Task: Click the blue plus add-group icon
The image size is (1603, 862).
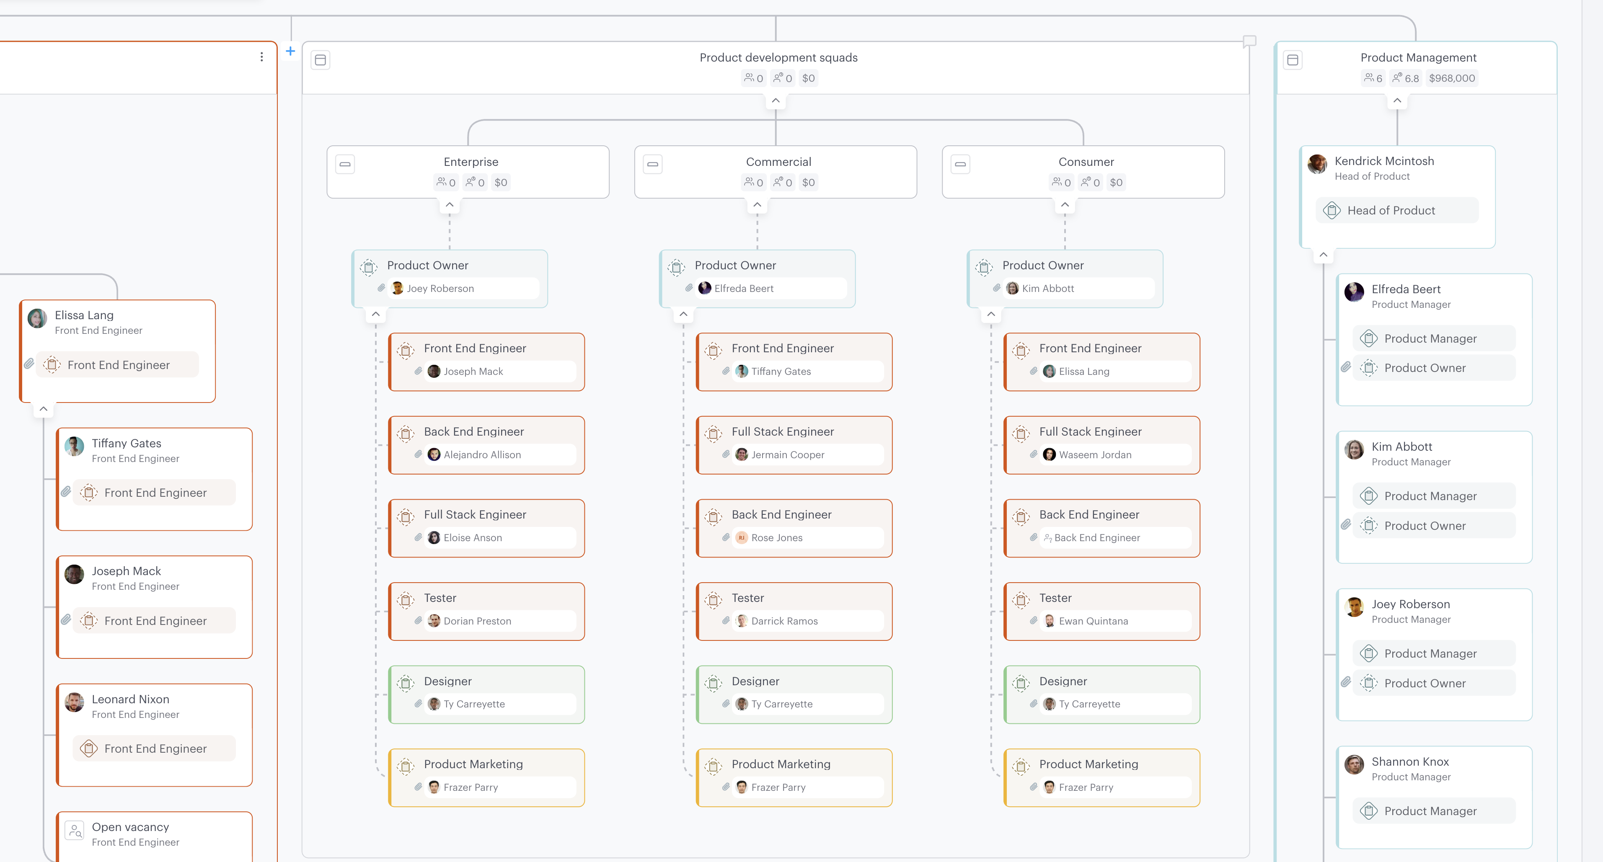Action: coord(290,51)
